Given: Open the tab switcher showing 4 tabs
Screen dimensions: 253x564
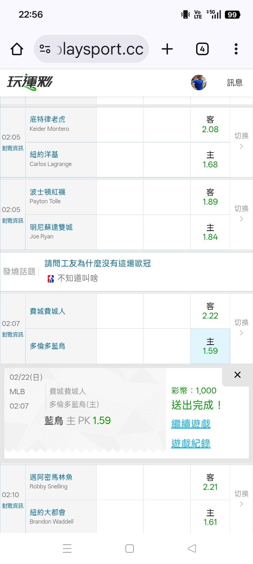Looking at the screenshot, I should (x=202, y=49).
